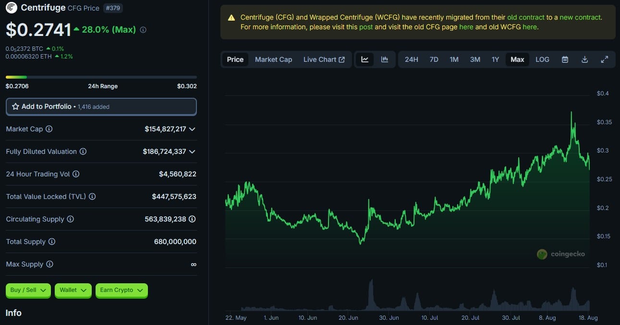
Task: Switch to the candlestick chart icon
Action: pos(385,59)
